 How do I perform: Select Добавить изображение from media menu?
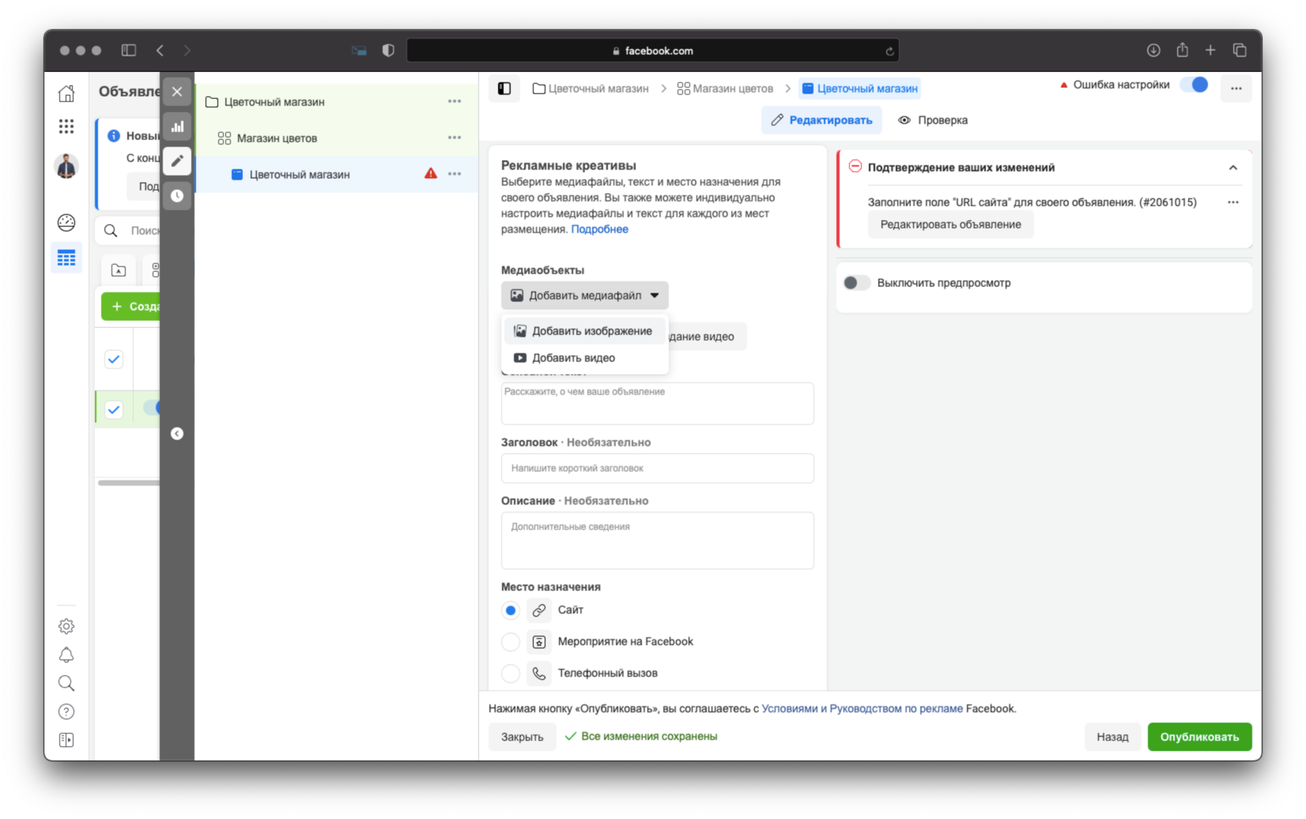(584, 330)
